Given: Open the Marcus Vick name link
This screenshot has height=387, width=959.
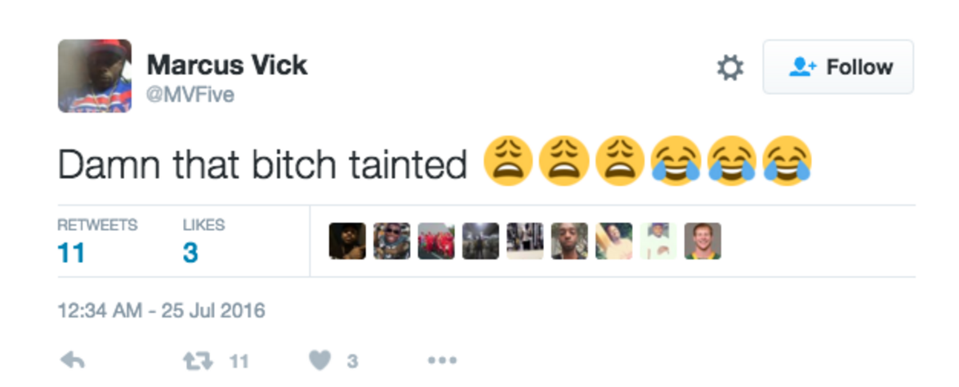Looking at the screenshot, I should click(x=227, y=64).
